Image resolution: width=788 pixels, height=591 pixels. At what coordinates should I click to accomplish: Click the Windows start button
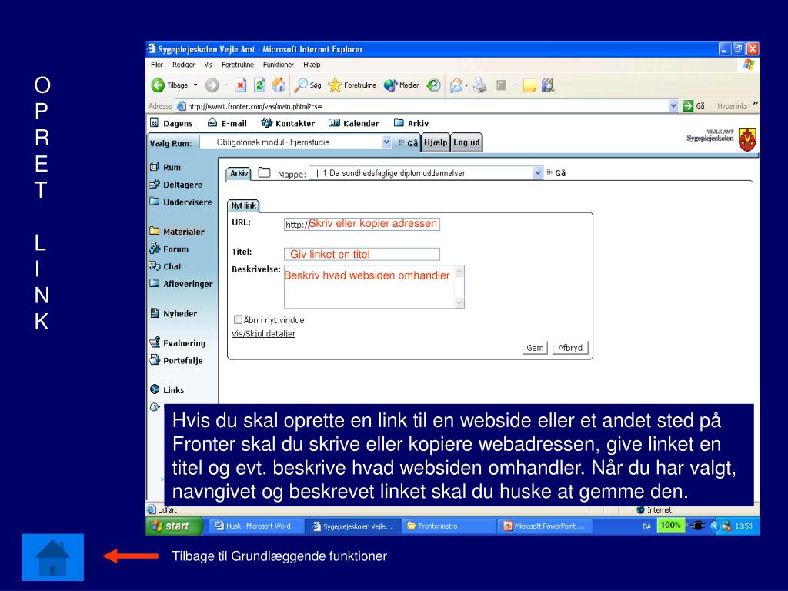coord(174,526)
